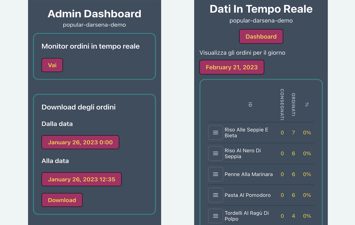Click hamburger icon for Riso Al Nero Di Seppia

(215, 153)
